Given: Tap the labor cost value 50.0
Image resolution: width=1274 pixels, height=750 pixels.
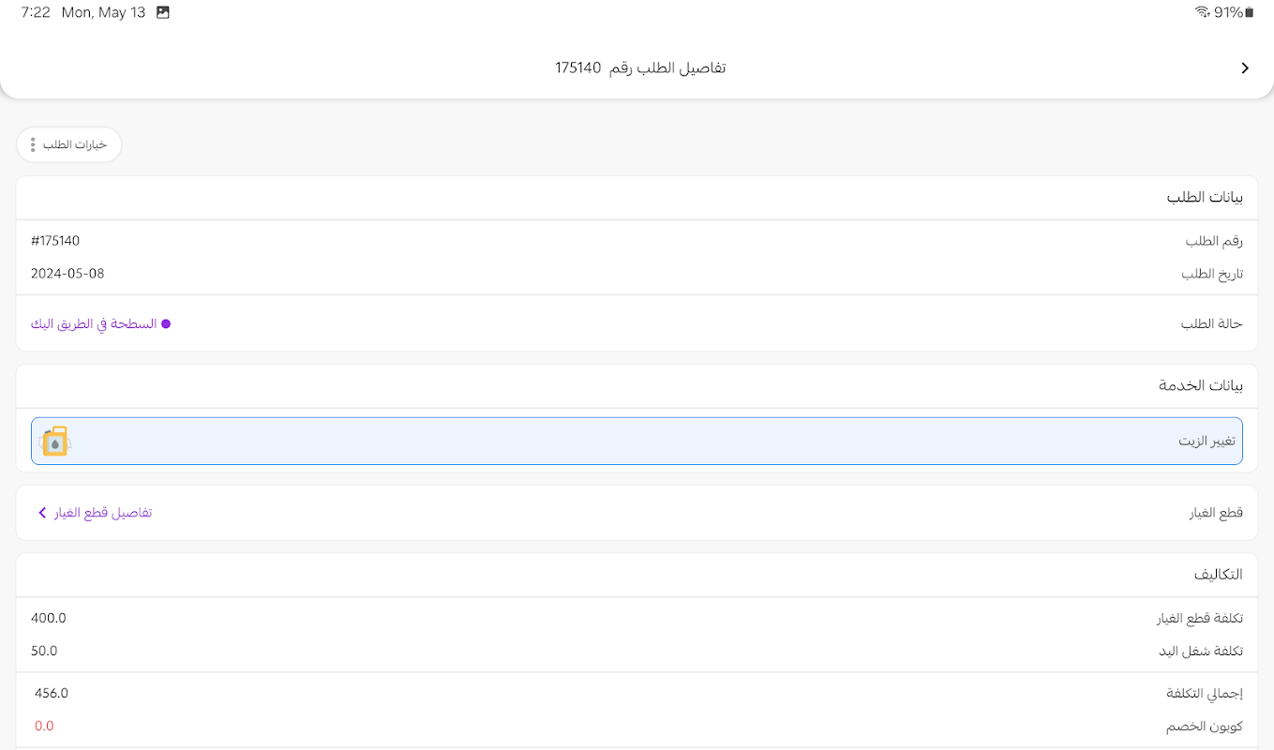Looking at the screenshot, I should (44, 651).
